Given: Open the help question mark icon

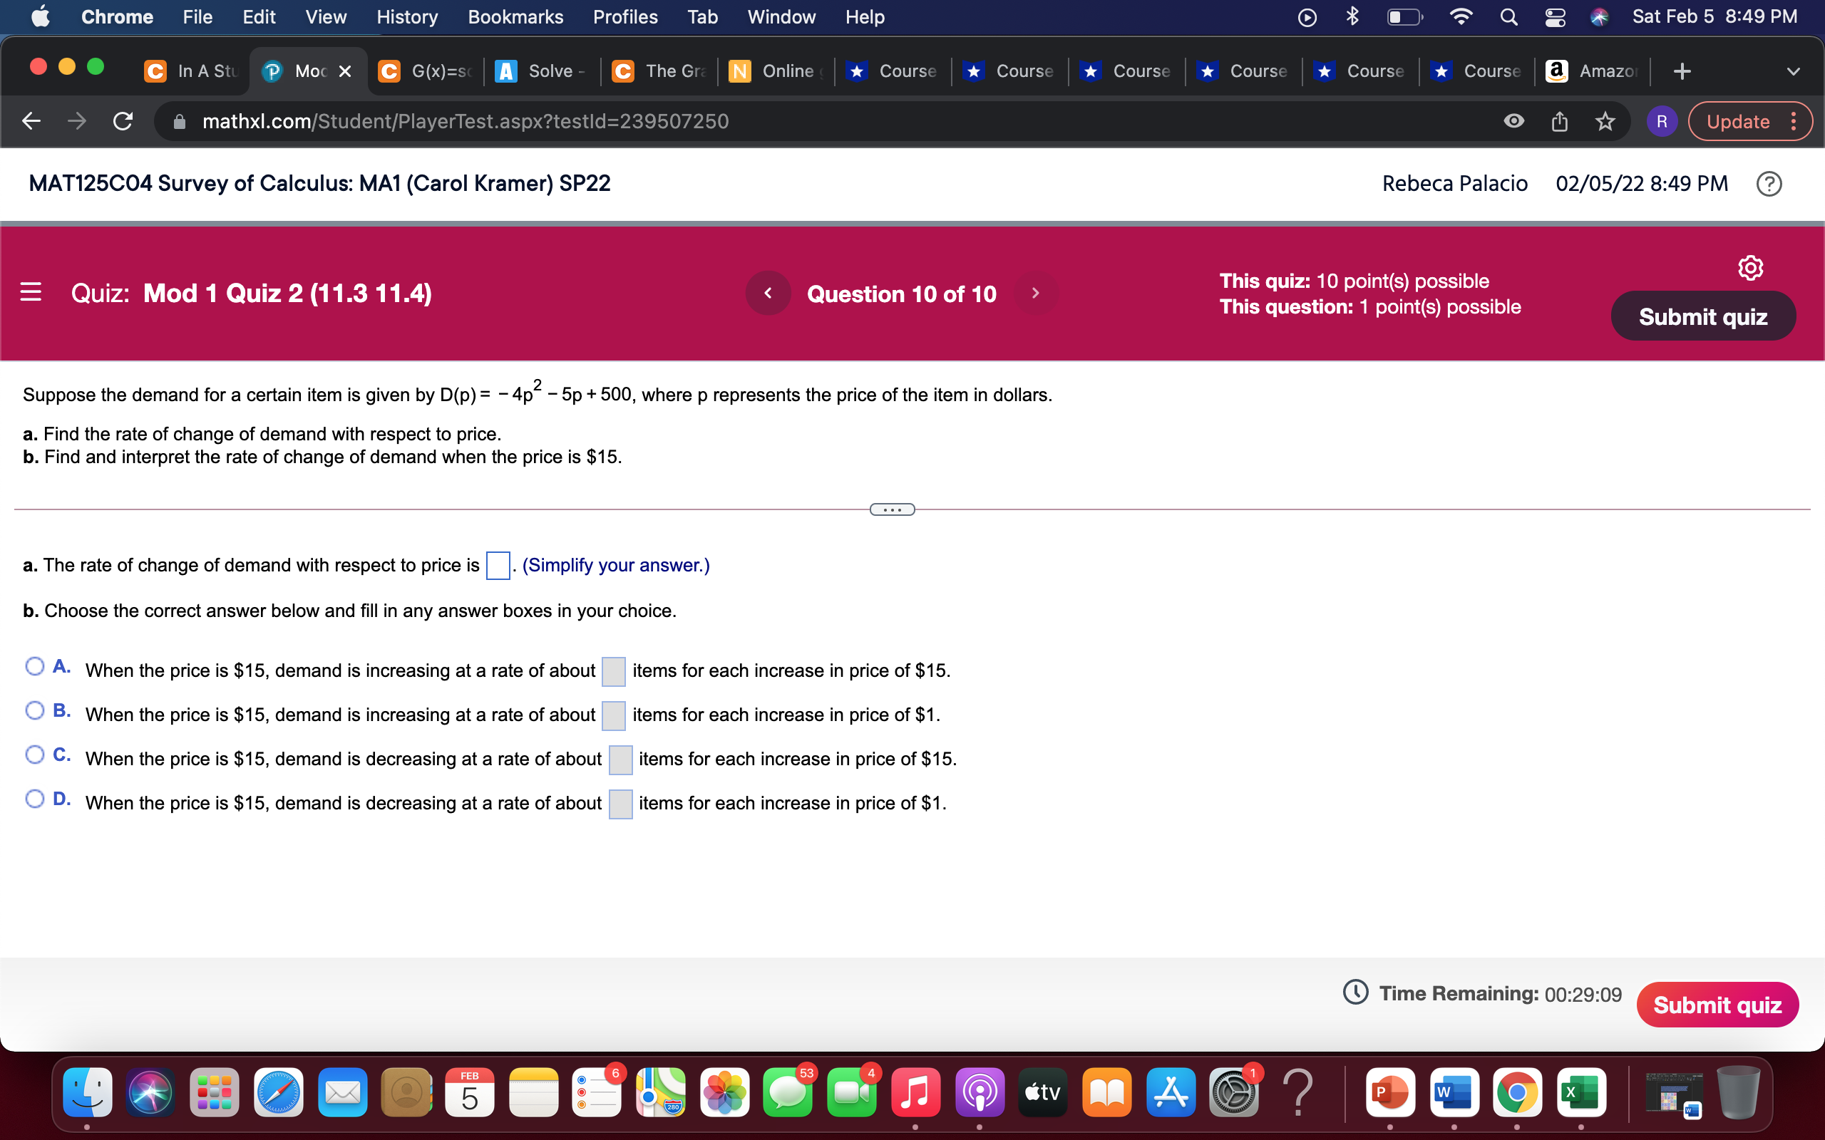Looking at the screenshot, I should click(1770, 183).
